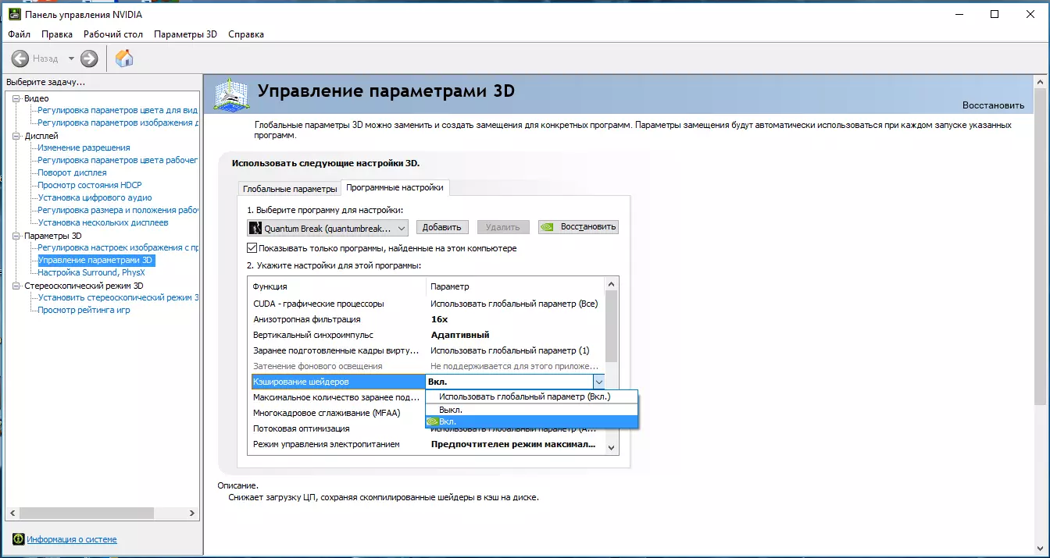This screenshot has height=558, width=1050.
Task: Open Просмотр рейтинга игр task
Action: point(84,310)
